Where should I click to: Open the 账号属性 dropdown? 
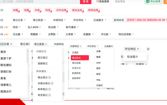tap(72, 27)
